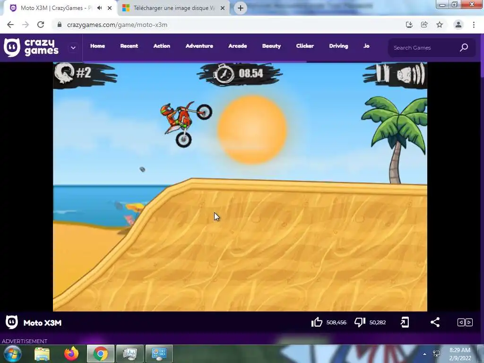Viewport: 484px width, 363px height.
Task: Open the Beauty games category
Action: pos(271,46)
